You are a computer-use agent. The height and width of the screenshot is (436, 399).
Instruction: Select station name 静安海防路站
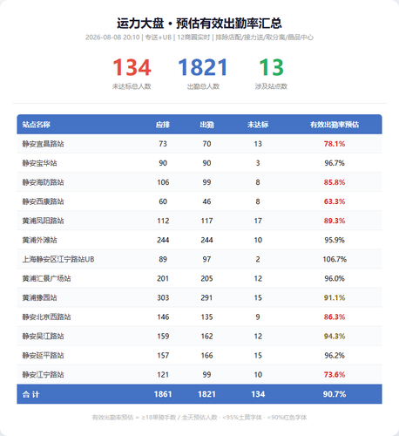[44, 182]
